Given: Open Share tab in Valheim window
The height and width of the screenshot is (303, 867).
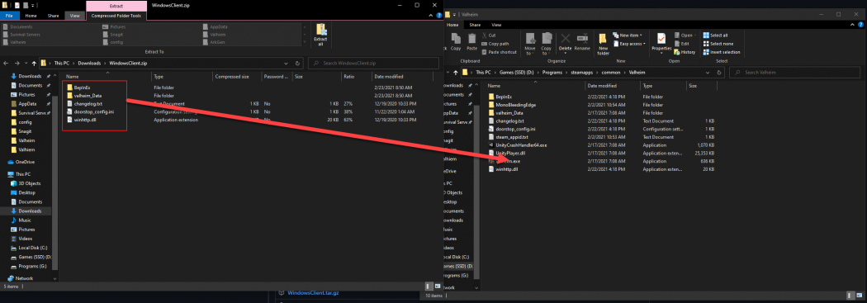Looking at the screenshot, I should coord(475,25).
